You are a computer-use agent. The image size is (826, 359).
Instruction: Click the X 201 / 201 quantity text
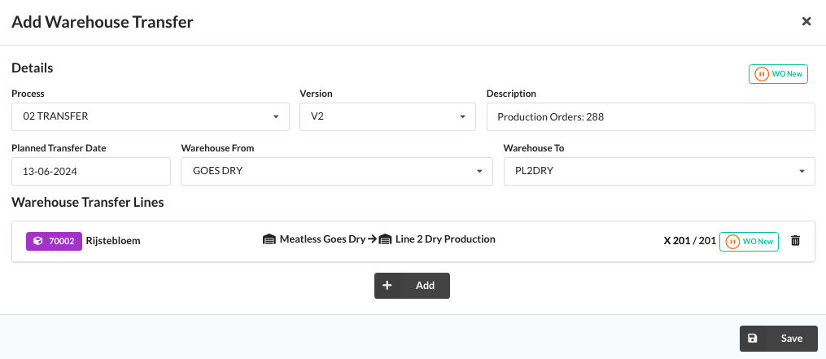tap(689, 241)
